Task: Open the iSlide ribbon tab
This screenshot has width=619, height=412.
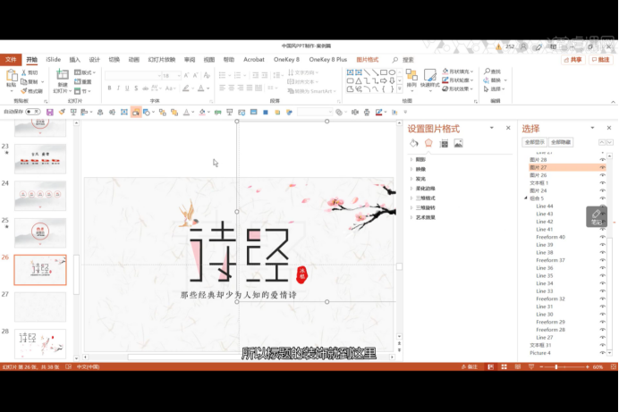Action: pos(54,60)
